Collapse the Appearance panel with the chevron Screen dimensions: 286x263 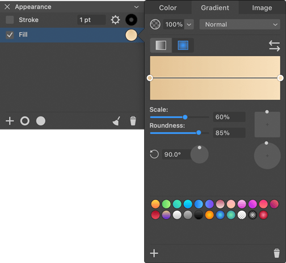tap(136, 7)
